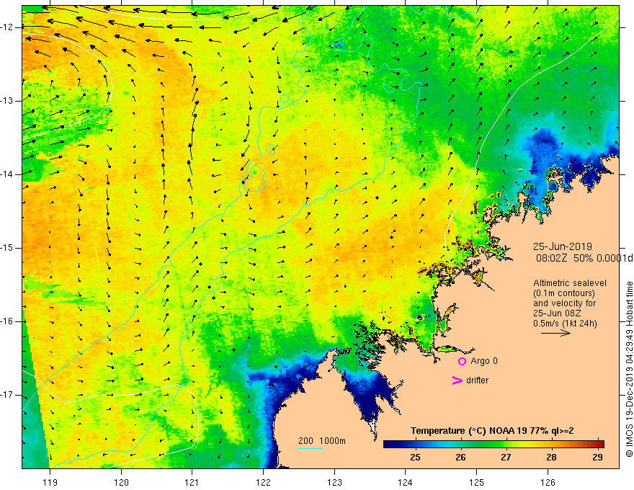Image resolution: width=634 pixels, height=490 pixels.
Task: Click the 29 value on temperature scale
Action: (x=597, y=458)
